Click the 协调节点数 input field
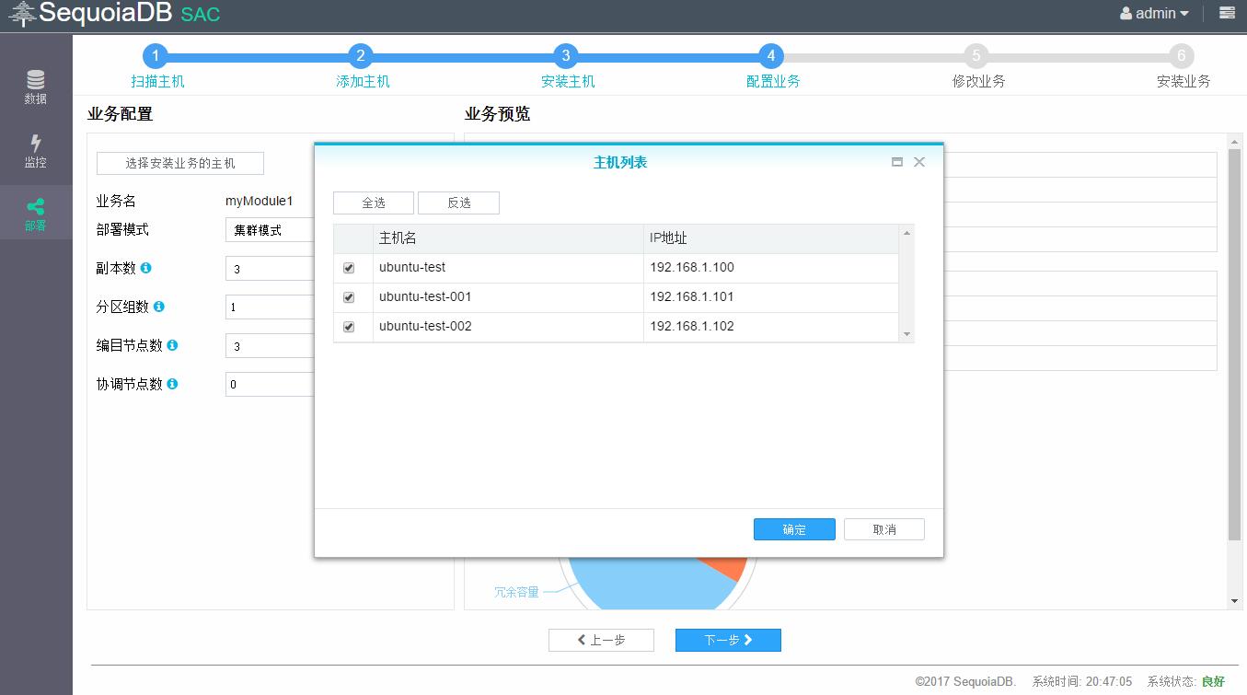Viewport: 1247px width, 695px height. [270, 385]
